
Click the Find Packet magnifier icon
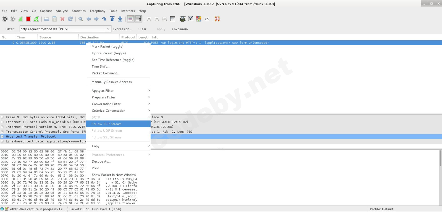[81, 19]
